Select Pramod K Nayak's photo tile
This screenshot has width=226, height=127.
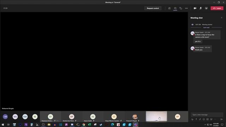pos(135,116)
